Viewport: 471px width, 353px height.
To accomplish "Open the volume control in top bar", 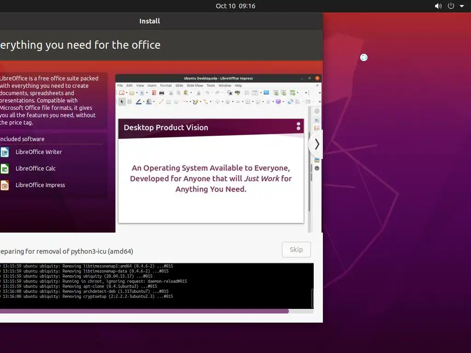I will (438, 6).
